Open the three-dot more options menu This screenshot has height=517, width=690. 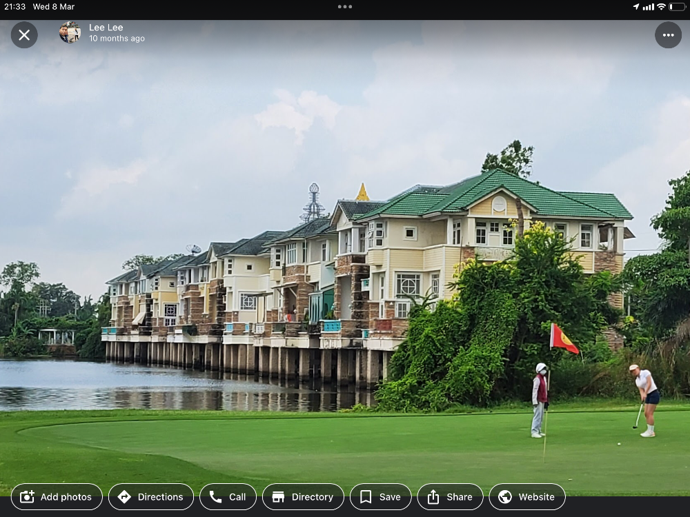[x=668, y=34]
